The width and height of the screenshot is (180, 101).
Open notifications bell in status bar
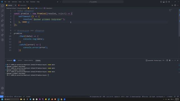178,97
